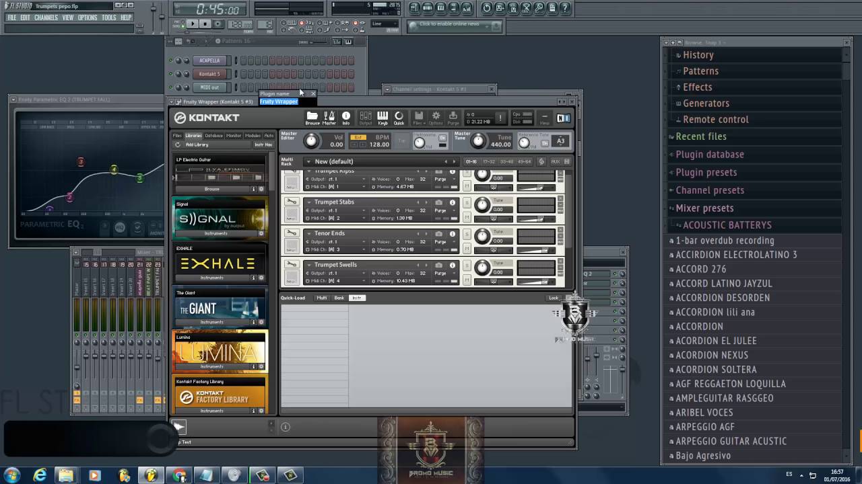
Task: Open the Windows Start menu
Action: pyautogui.click(x=11, y=475)
